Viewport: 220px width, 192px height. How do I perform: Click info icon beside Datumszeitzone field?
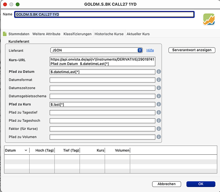159,88
